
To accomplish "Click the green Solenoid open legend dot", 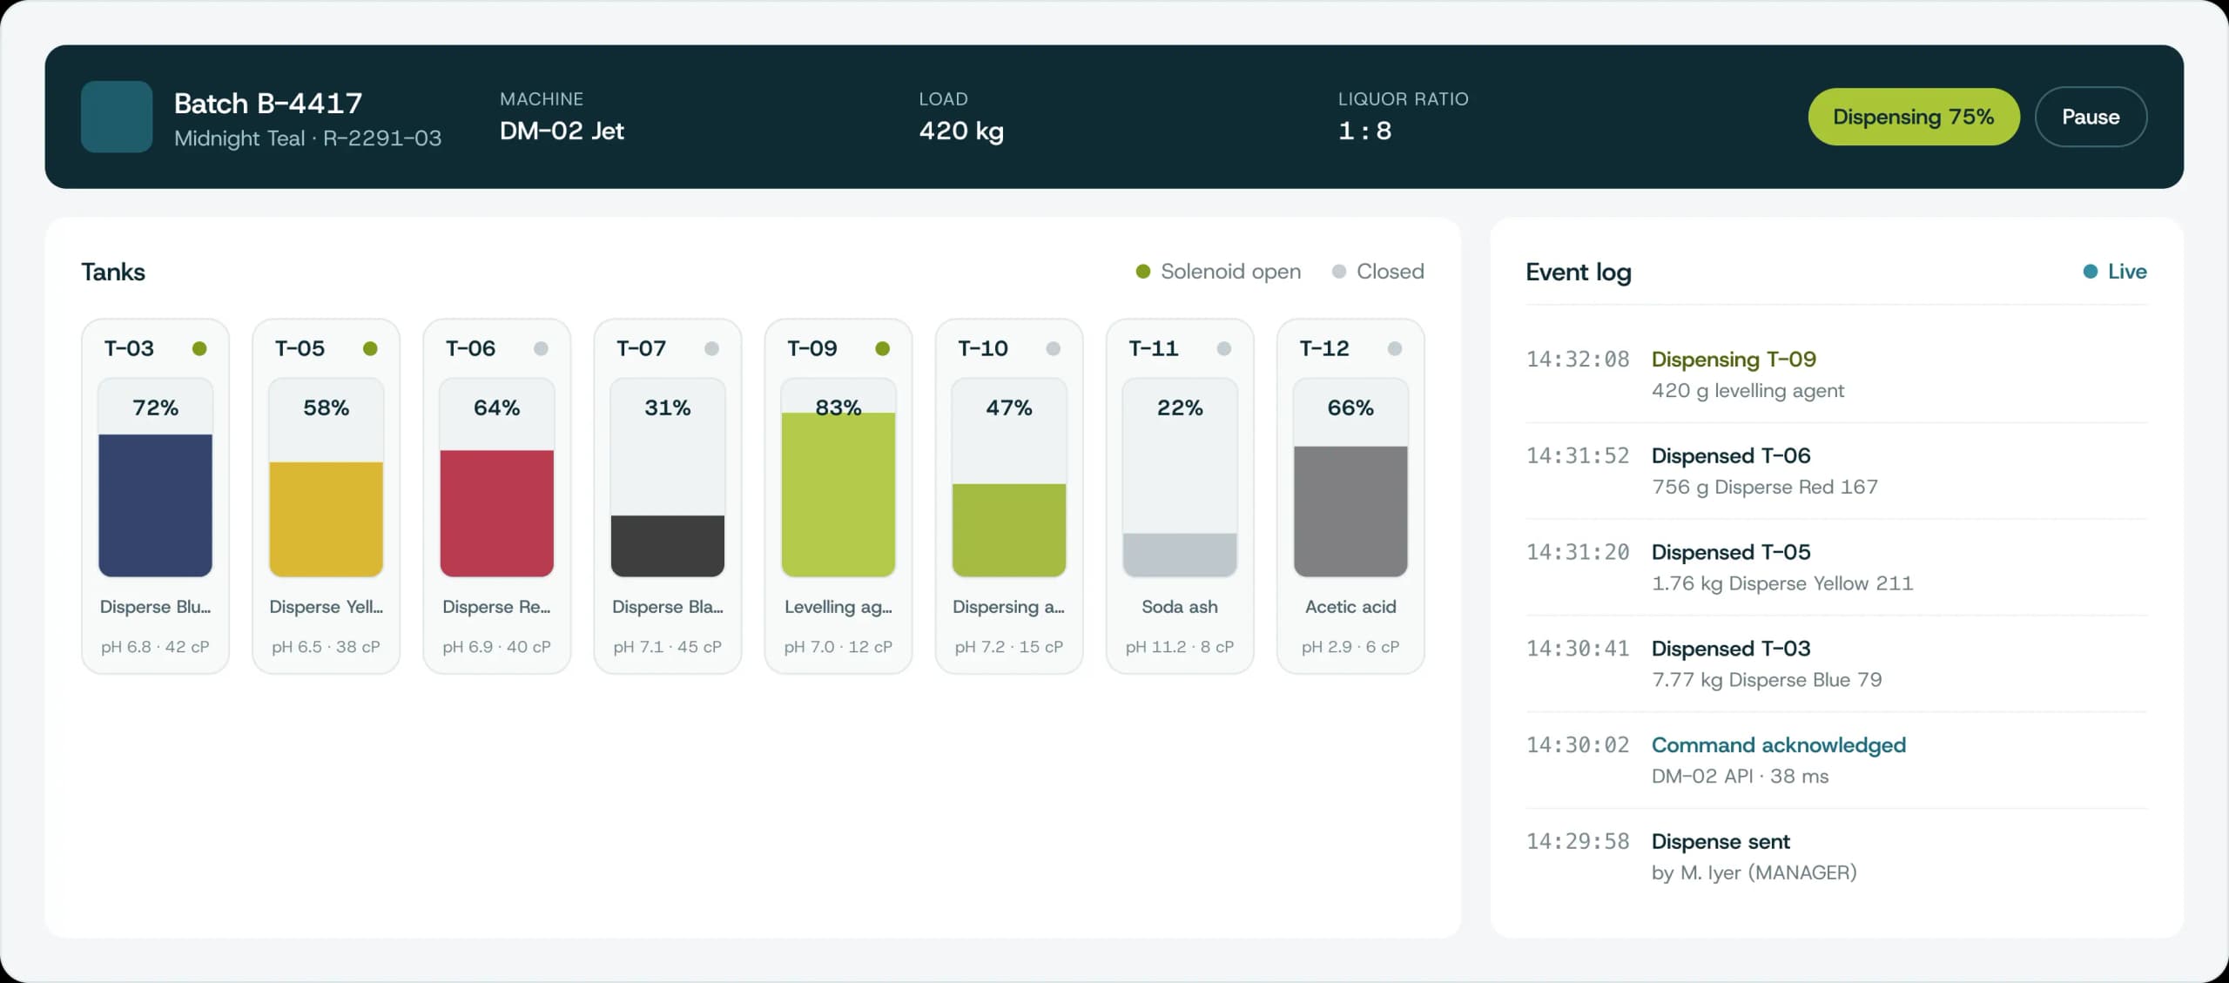I will (1143, 272).
